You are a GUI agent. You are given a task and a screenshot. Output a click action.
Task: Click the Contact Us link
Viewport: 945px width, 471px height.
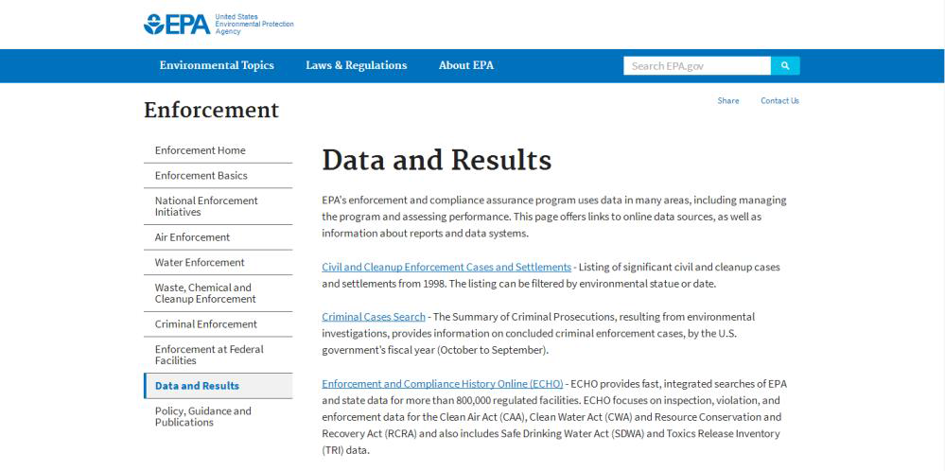click(x=779, y=100)
